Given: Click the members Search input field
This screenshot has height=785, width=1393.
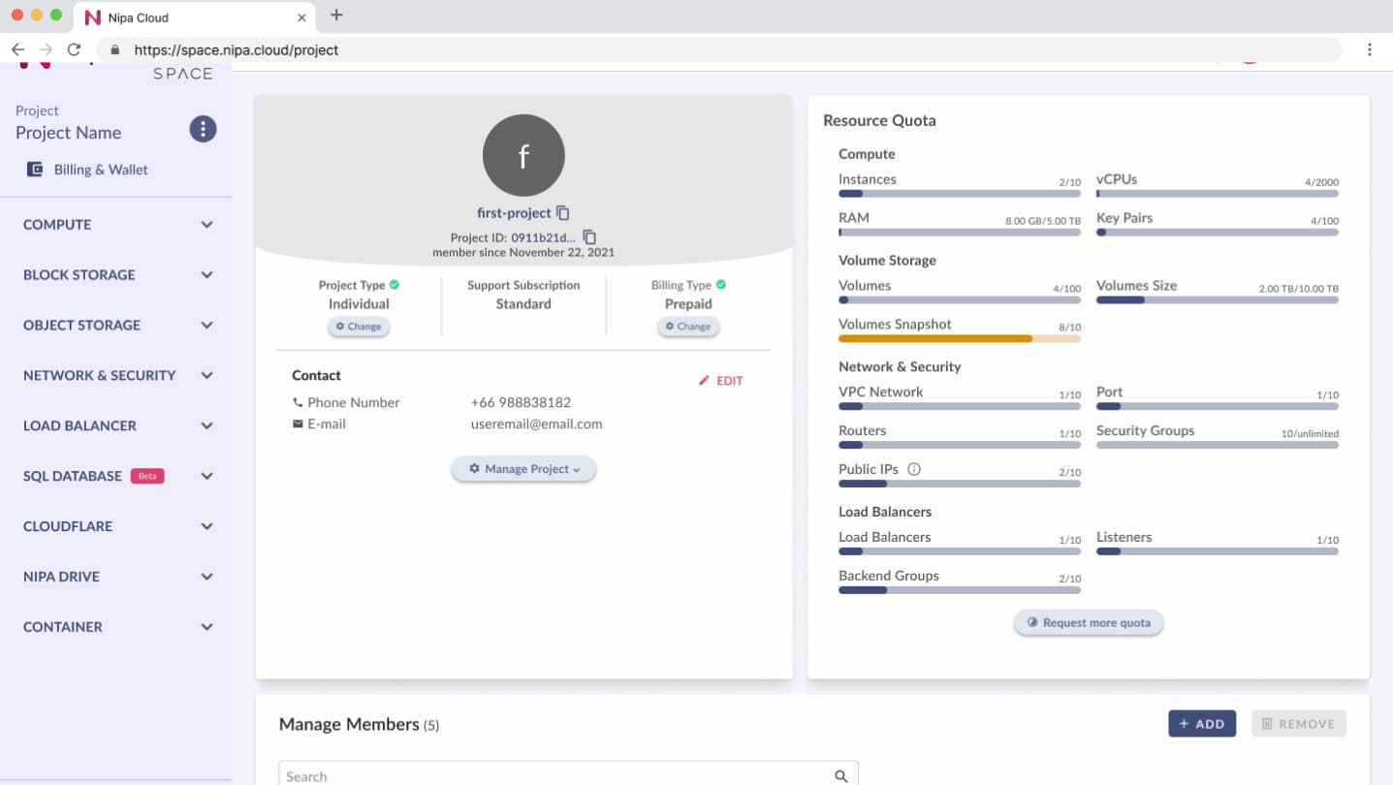Looking at the screenshot, I should point(553,776).
